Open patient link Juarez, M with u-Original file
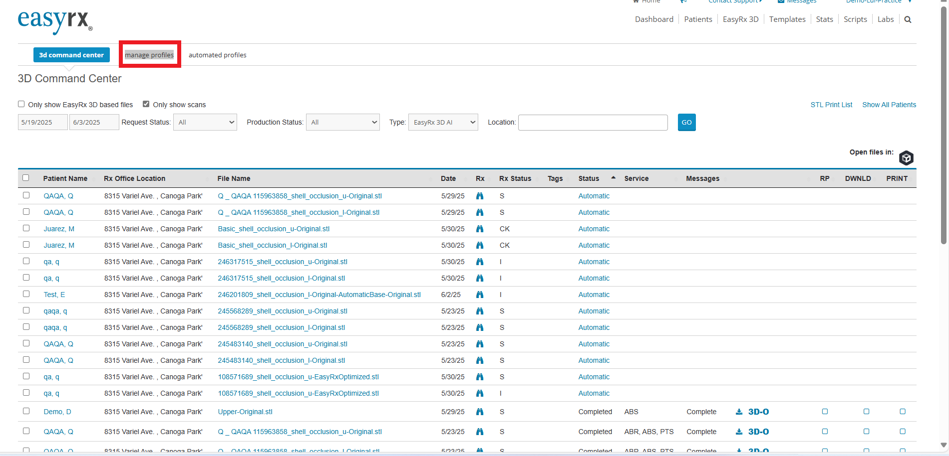This screenshot has width=949, height=456. click(59, 229)
